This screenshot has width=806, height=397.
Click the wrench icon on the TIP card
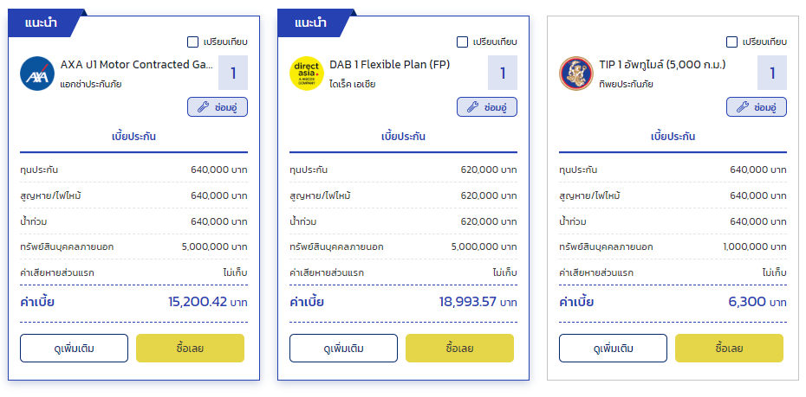click(742, 107)
